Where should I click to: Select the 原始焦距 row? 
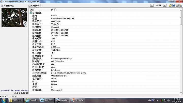coord(104,70)
